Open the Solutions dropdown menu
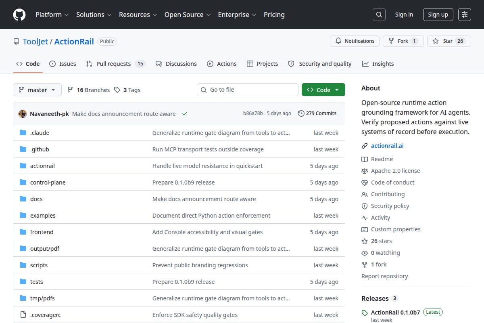The image size is (484, 323). point(94,15)
